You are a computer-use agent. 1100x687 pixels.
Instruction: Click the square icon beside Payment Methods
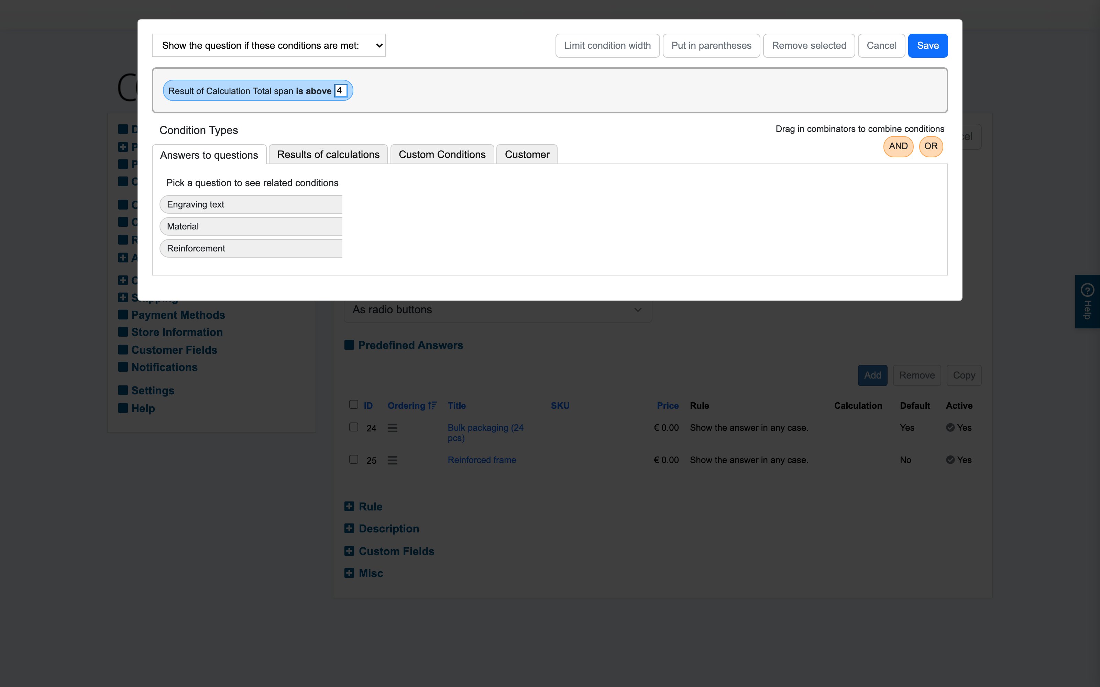[x=123, y=314]
